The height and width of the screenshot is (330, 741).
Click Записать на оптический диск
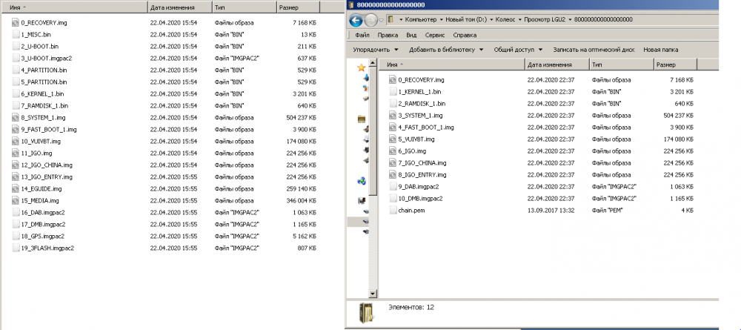(594, 50)
